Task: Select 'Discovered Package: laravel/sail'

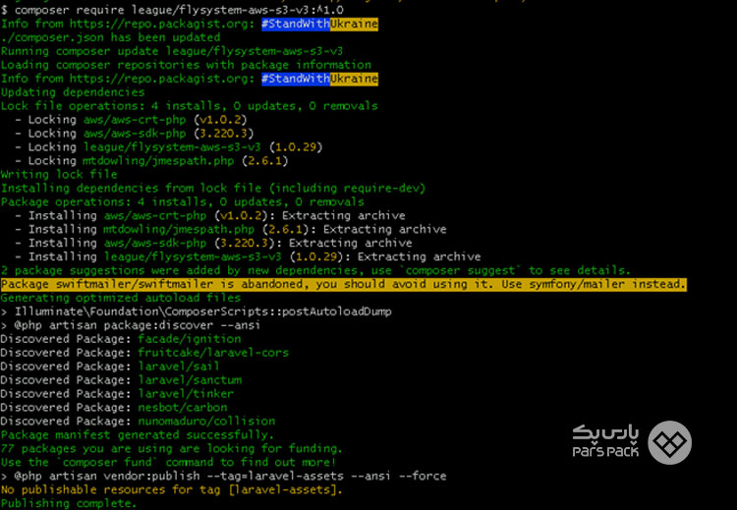Action: (x=110, y=366)
